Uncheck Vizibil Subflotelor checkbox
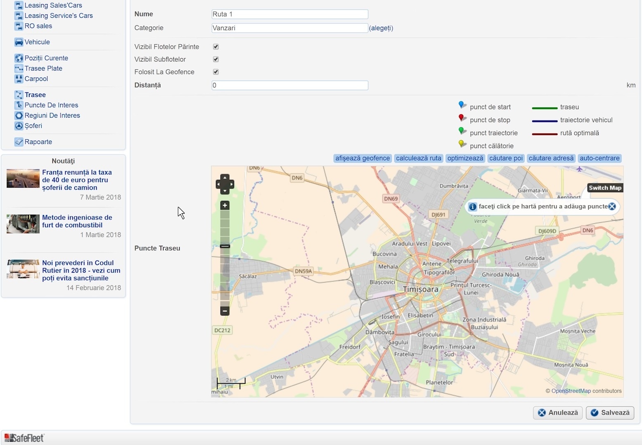The image size is (642, 445). pos(216,59)
